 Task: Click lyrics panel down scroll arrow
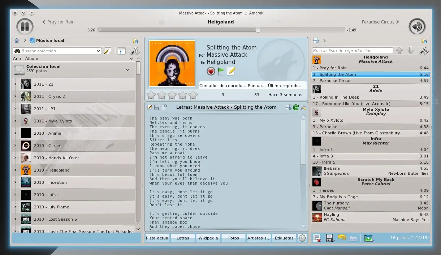pos(303,226)
